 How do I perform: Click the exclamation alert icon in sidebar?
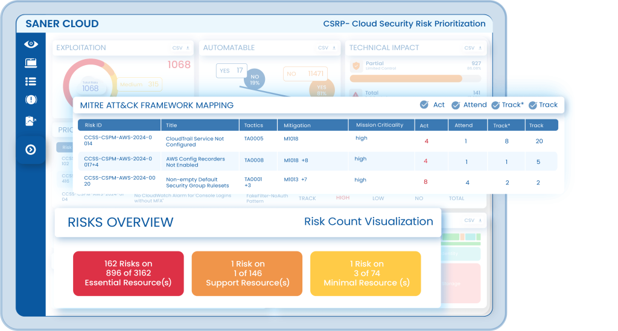click(x=31, y=100)
